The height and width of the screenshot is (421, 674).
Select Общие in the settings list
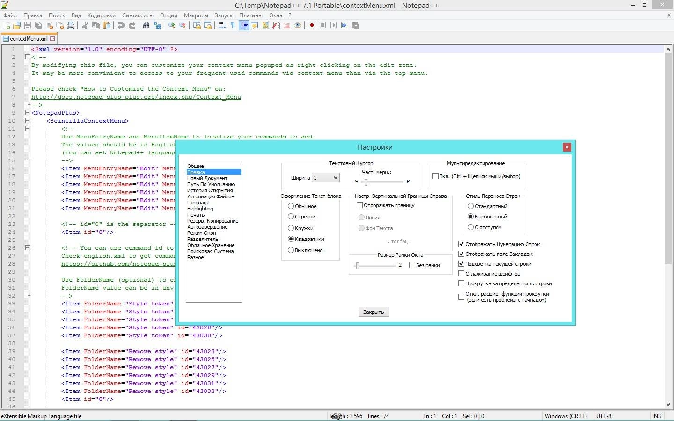pos(196,166)
